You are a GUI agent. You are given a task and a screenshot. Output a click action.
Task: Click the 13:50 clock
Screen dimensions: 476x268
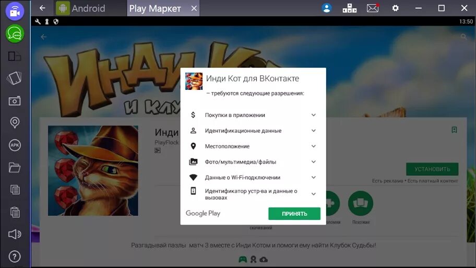pos(466,21)
